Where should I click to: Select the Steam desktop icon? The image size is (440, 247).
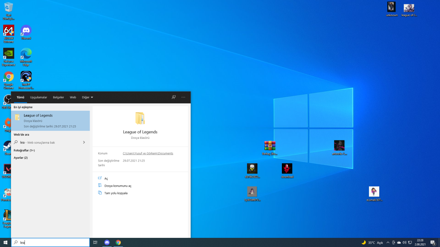click(7, 148)
